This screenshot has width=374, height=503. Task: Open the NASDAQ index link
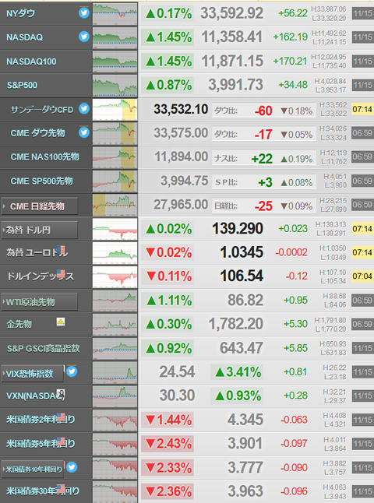pyautogui.click(x=24, y=37)
